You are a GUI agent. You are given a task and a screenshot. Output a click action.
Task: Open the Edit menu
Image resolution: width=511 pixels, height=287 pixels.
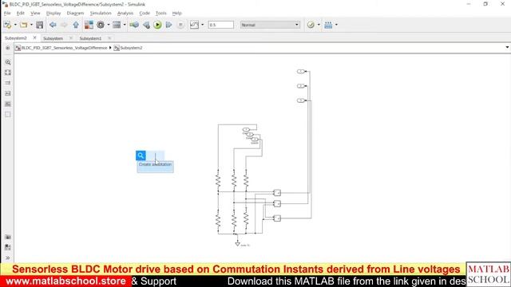pos(21,13)
